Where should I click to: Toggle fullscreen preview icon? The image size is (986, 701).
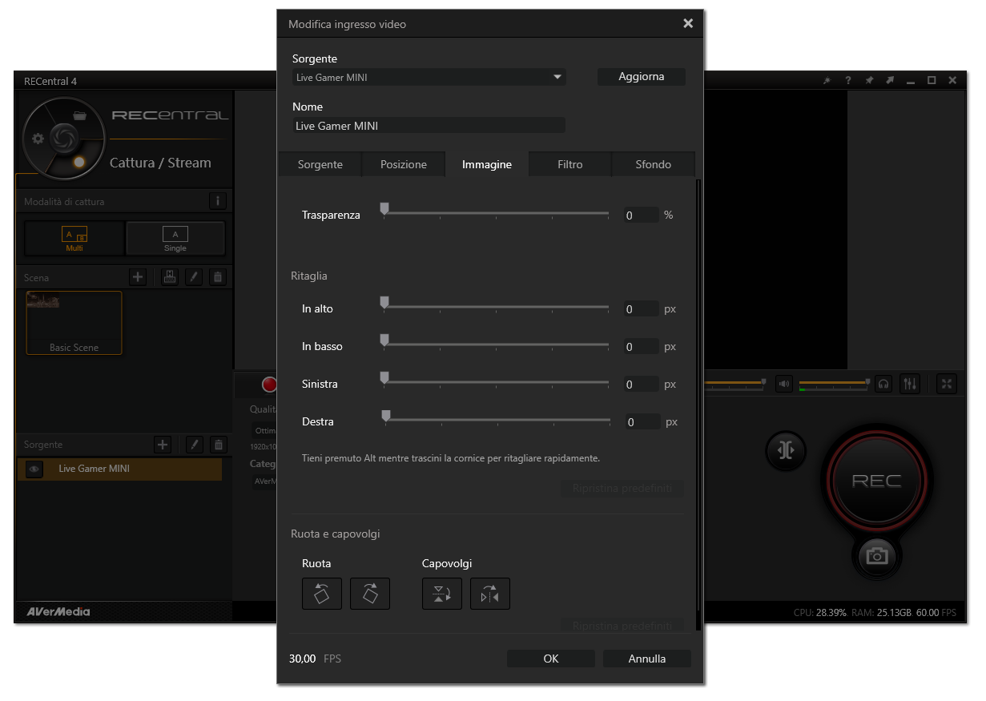[x=947, y=384]
